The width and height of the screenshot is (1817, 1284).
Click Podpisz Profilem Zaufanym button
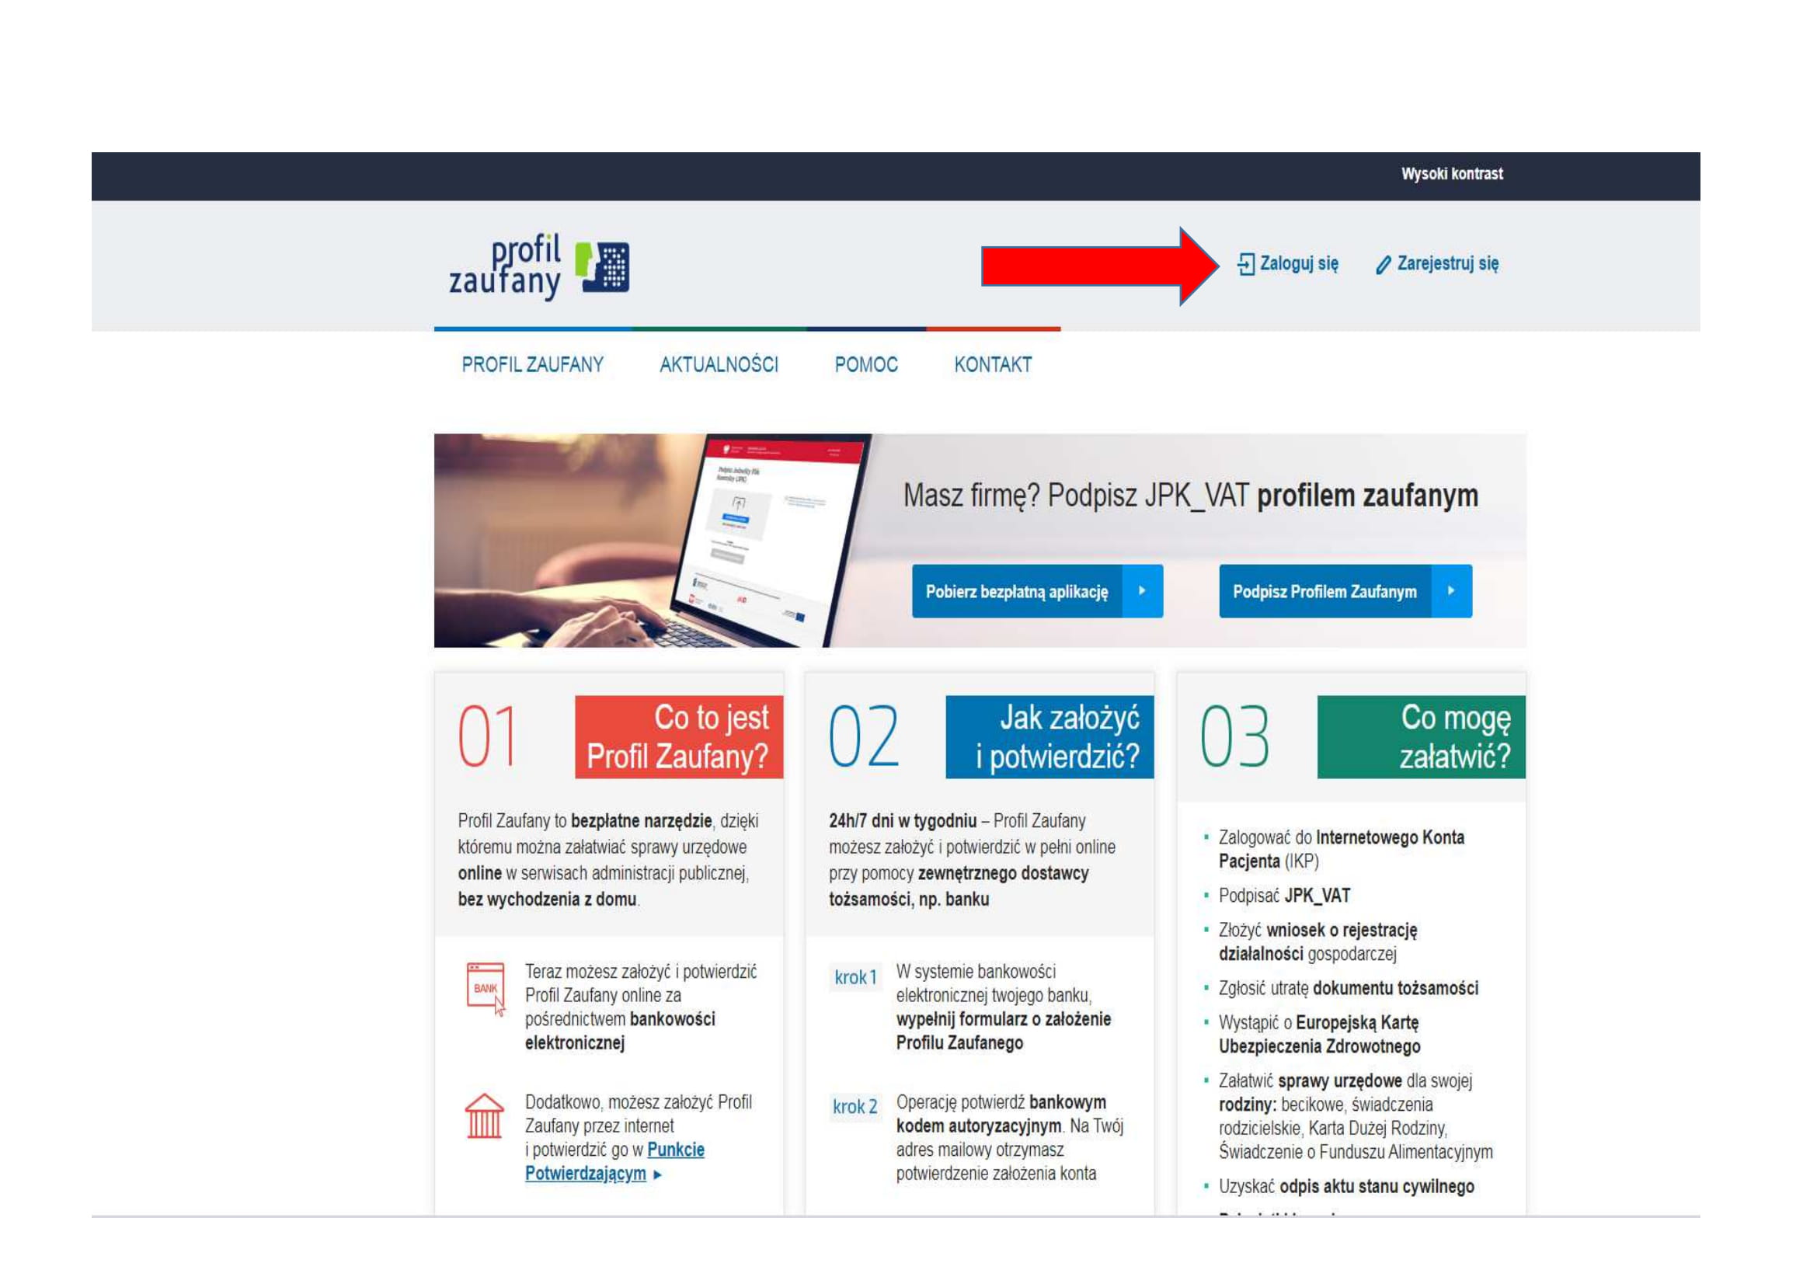pos(1345,591)
